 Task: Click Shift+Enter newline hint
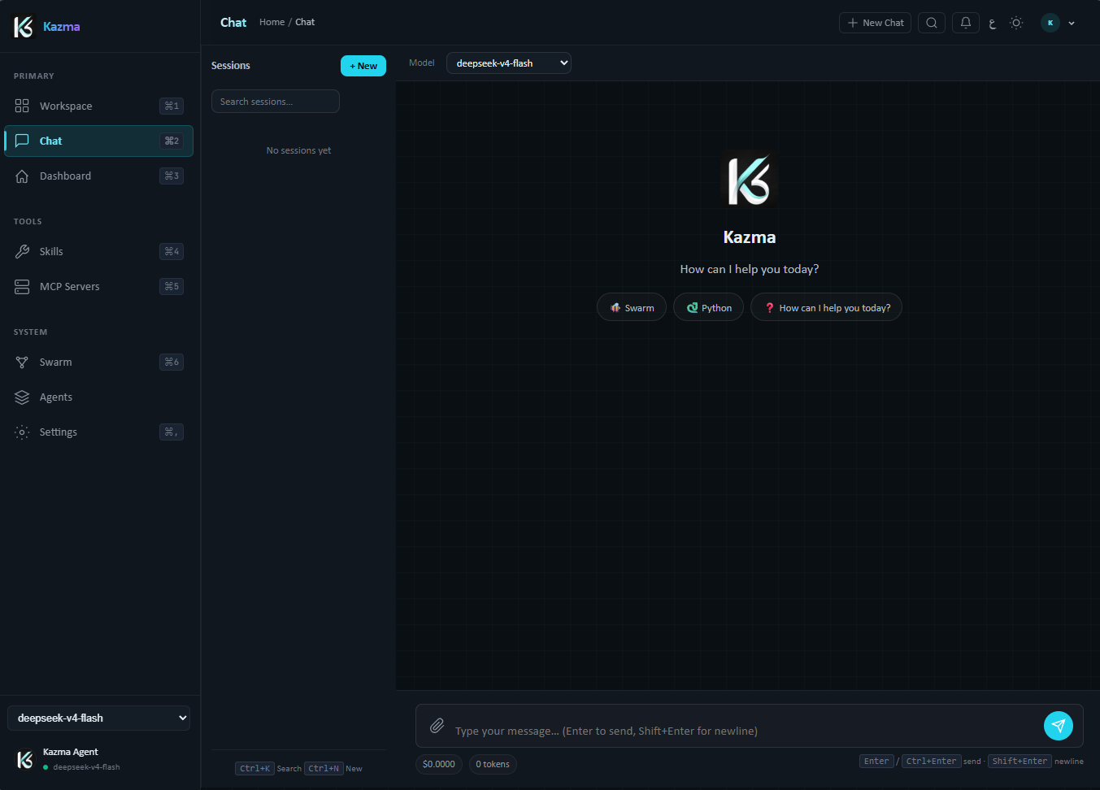pyautogui.click(x=1036, y=762)
